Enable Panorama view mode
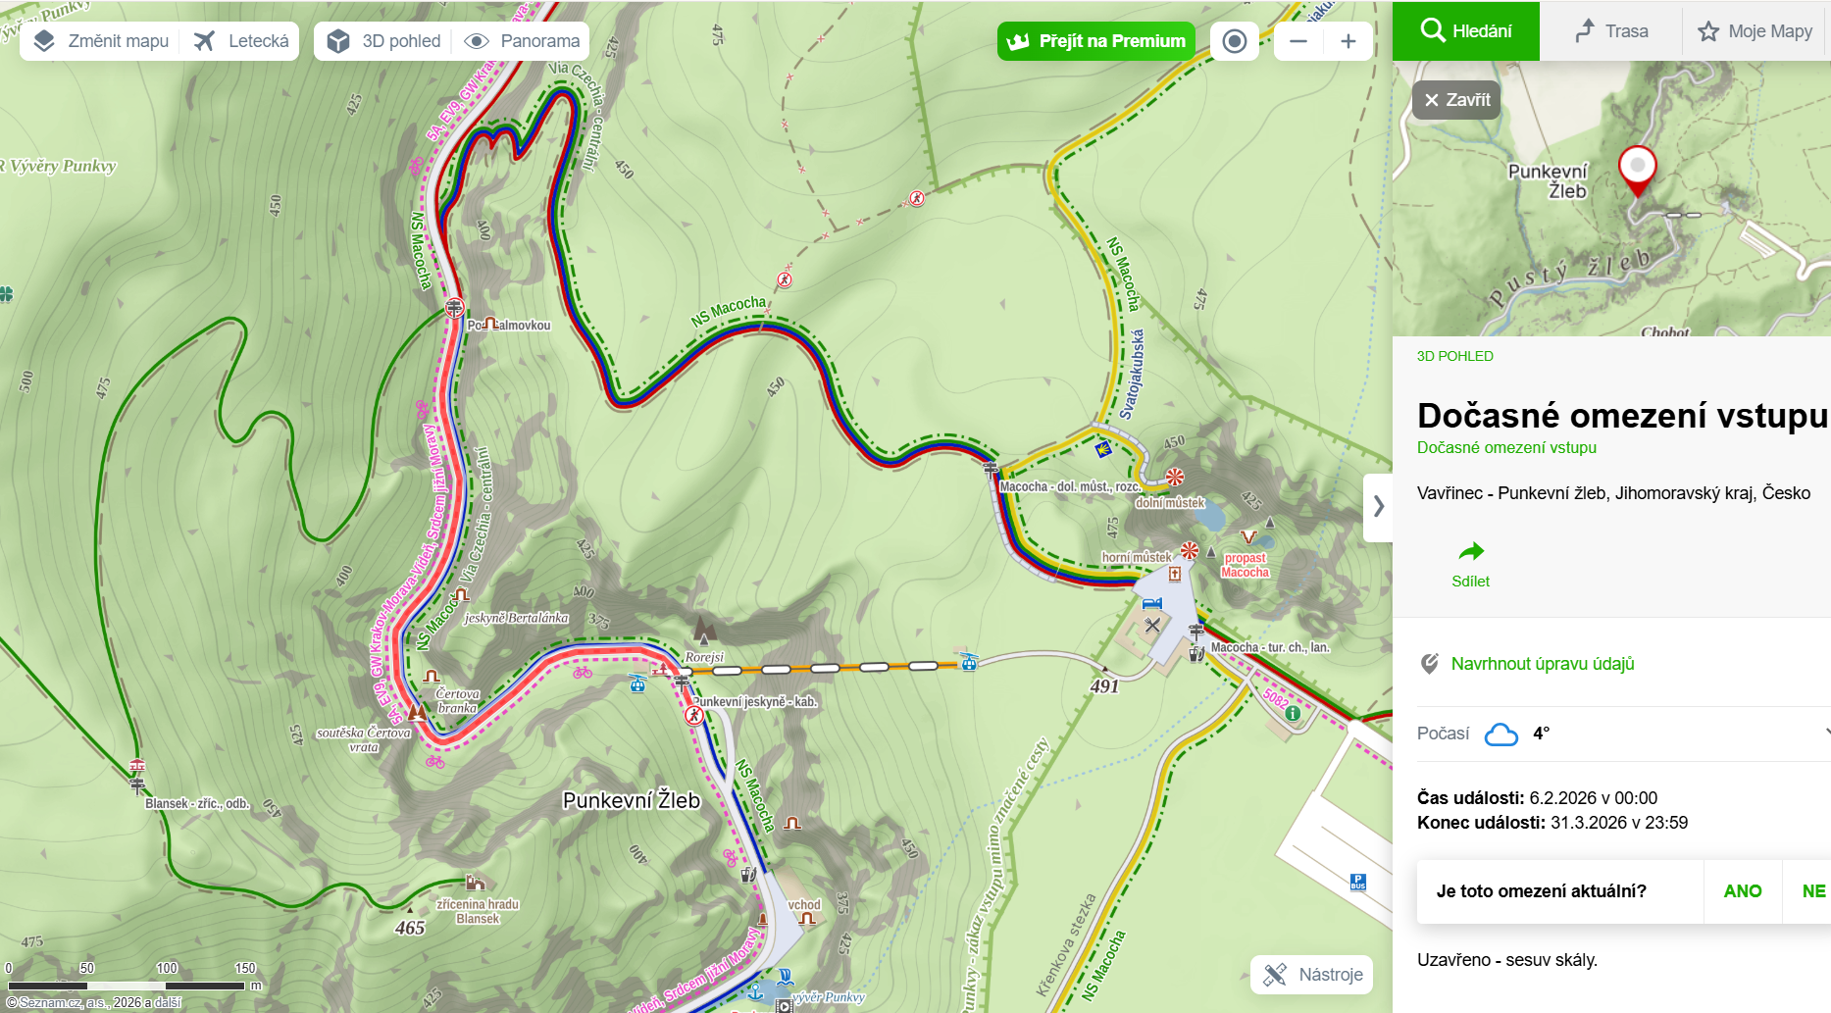The image size is (1831, 1013). [522, 41]
